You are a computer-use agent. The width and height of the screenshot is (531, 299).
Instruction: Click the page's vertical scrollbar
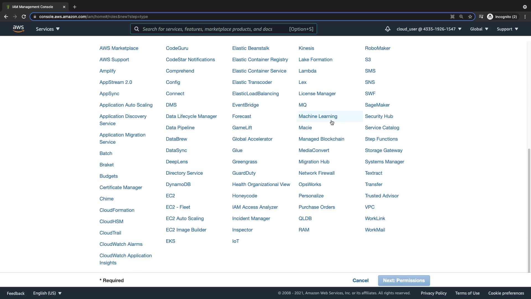coord(529,210)
